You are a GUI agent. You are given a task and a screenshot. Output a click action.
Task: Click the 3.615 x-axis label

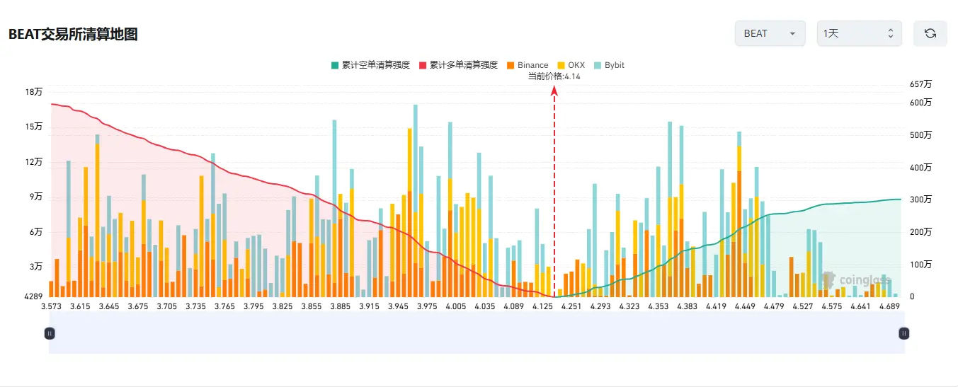tap(80, 306)
